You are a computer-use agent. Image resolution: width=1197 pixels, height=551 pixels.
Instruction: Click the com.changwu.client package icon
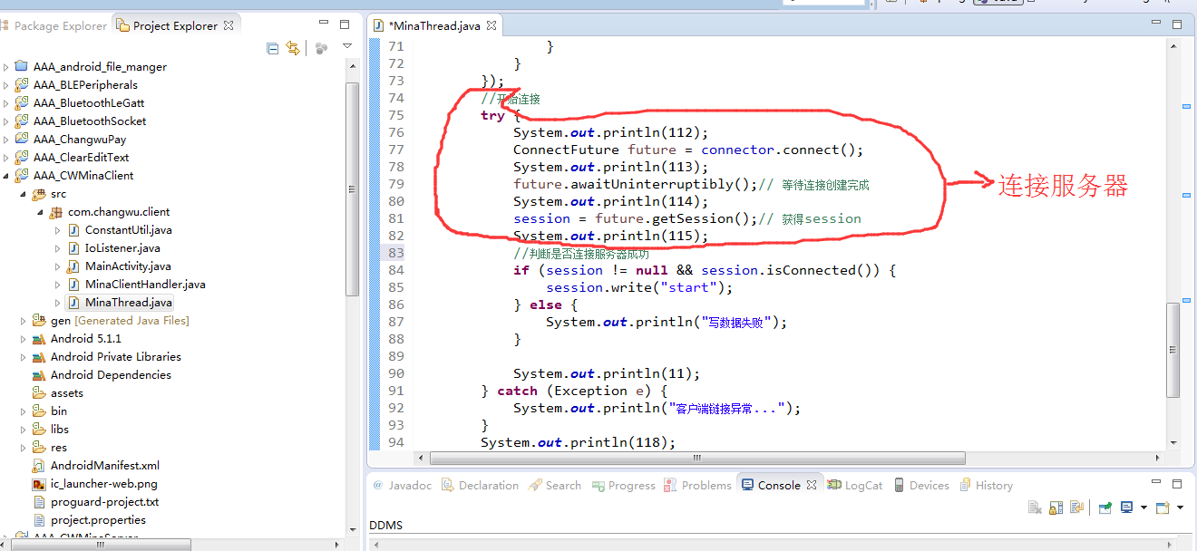pyautogui.click(x=56, y=212)
